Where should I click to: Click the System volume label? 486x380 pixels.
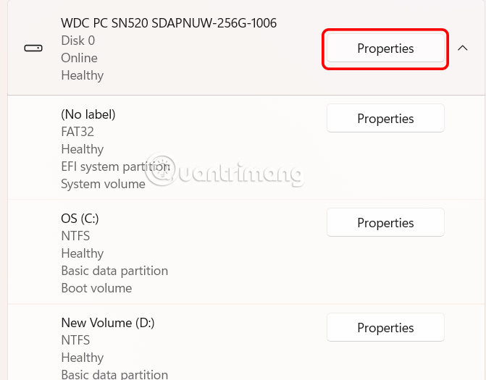(103, 184)
